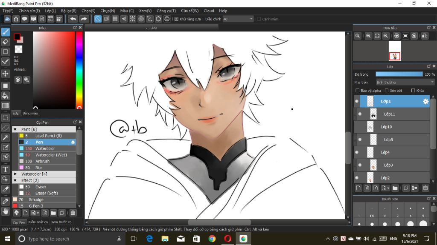Enable the Bảo vệ alpha checkbox
The image size is (437, 245).
[x=358, y=91]
